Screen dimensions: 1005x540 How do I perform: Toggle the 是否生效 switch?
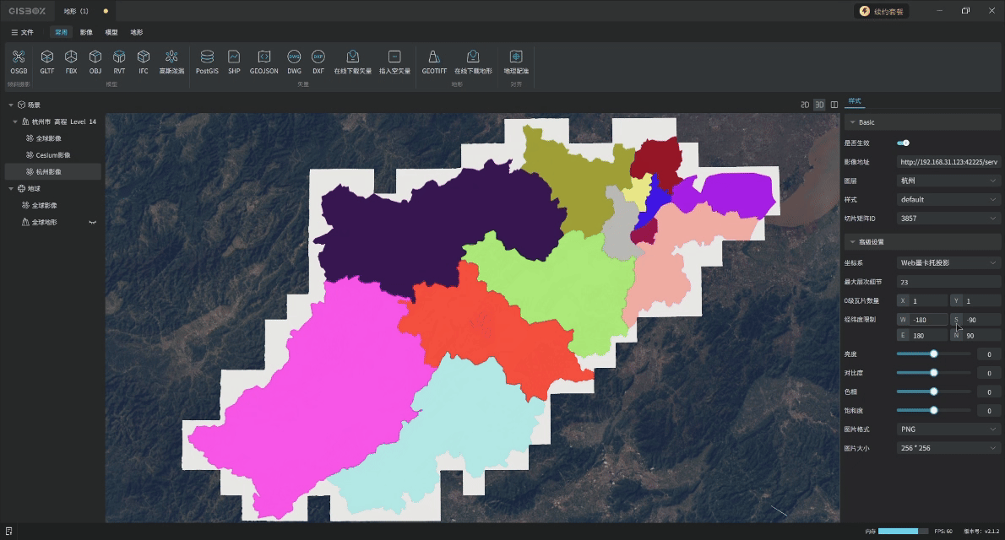click(x=903, y=143)
